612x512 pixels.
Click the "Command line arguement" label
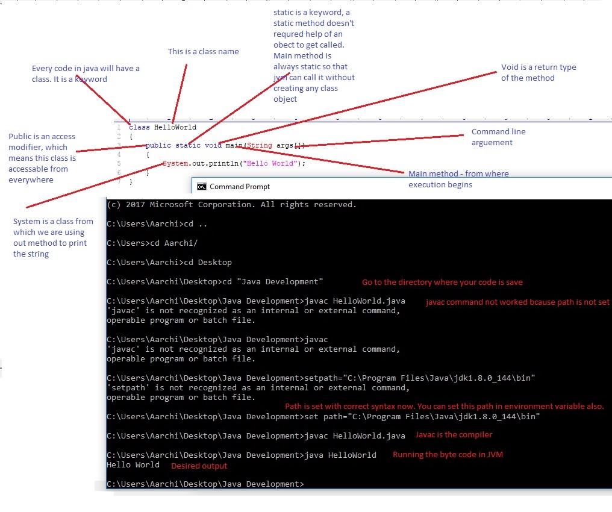point(499,137)
